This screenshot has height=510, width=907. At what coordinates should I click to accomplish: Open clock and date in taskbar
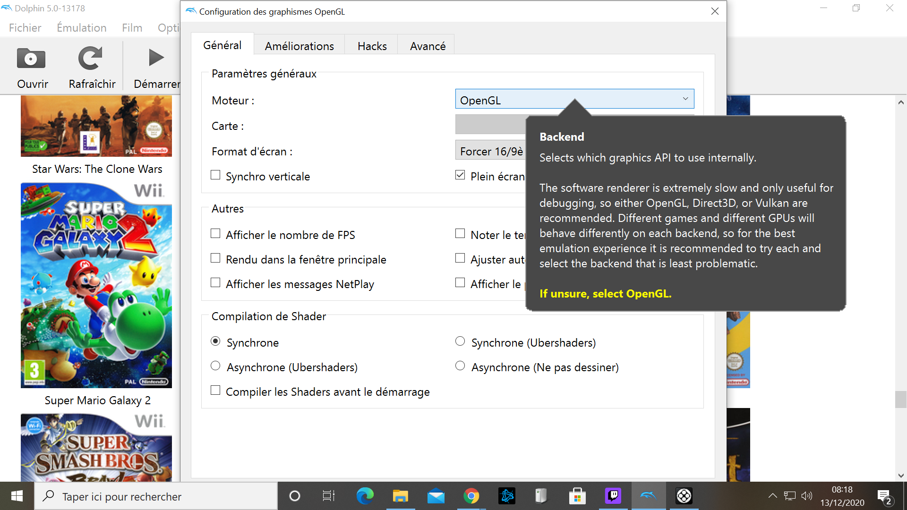point(842,496)
